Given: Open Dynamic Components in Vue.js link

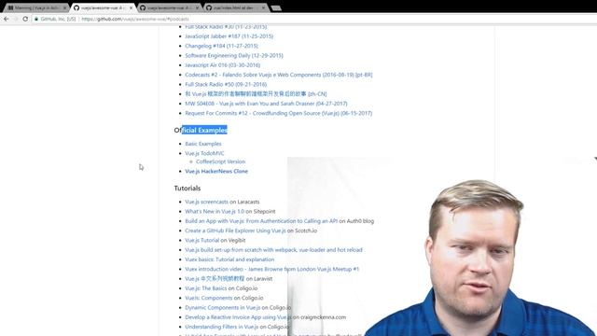Looking at the screenshot, I should click(x=222, y=307).
